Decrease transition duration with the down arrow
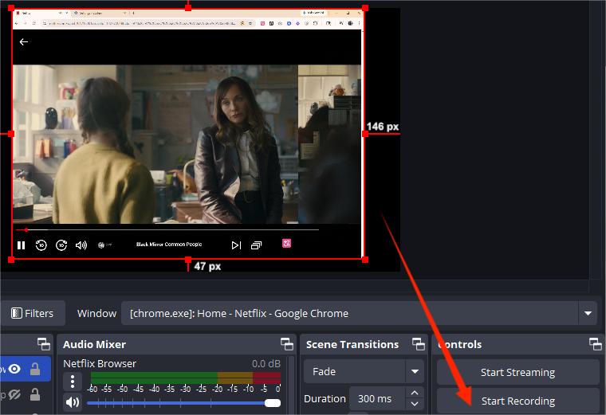The width and height of the screenshot is (606, 415). point(415,404)
